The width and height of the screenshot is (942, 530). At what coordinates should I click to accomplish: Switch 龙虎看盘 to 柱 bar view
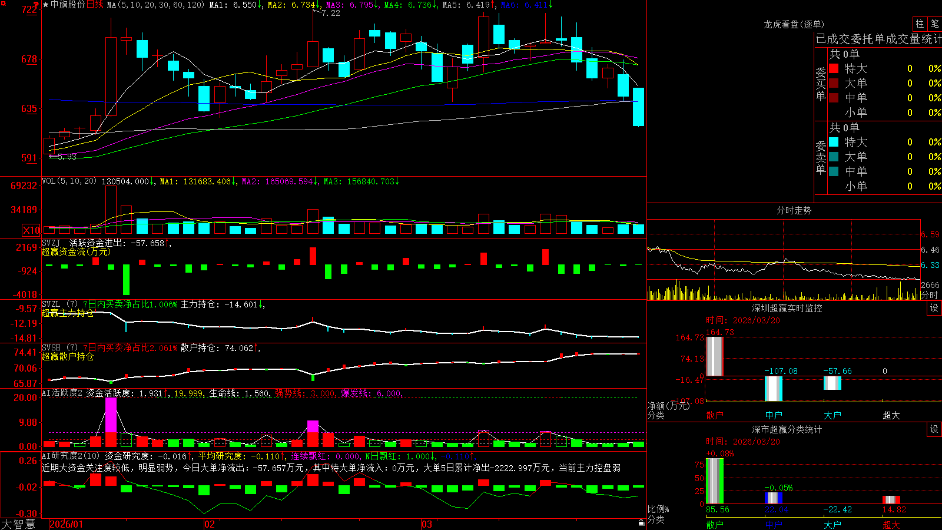pos(920,24)
